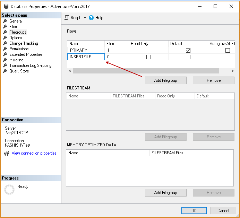Click the Rows grid scroll right arrow
The image size is (240, 218).
[232, 71]
